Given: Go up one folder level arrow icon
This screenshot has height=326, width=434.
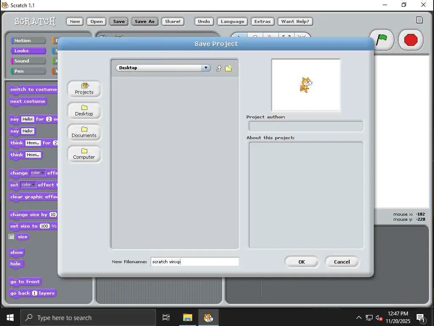Looking at the screenshot, I should (219, 68).
